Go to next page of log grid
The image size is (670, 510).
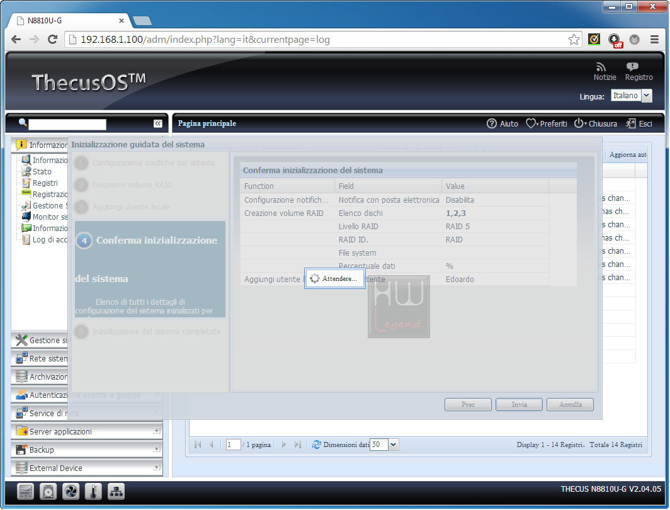coord(283,445)
